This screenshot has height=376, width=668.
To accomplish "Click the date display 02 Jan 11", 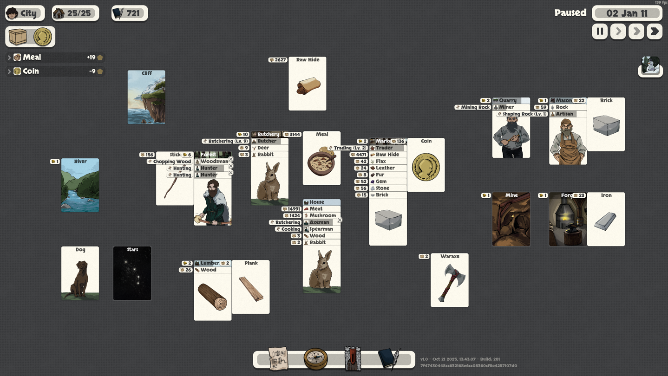I will [x=627, y=13].
